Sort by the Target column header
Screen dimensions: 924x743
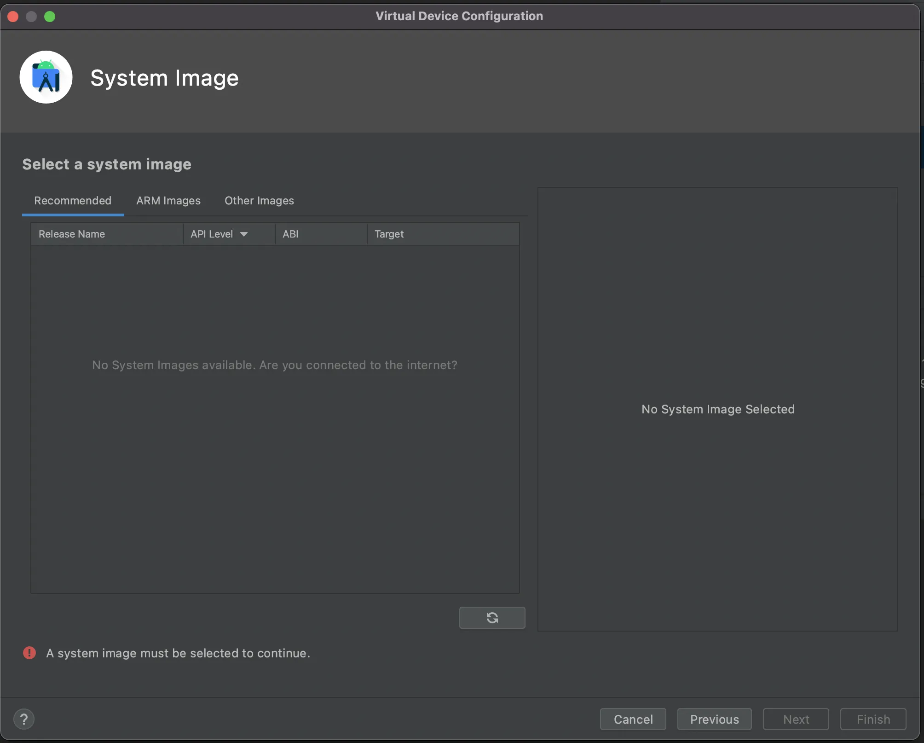coord(389,234)
